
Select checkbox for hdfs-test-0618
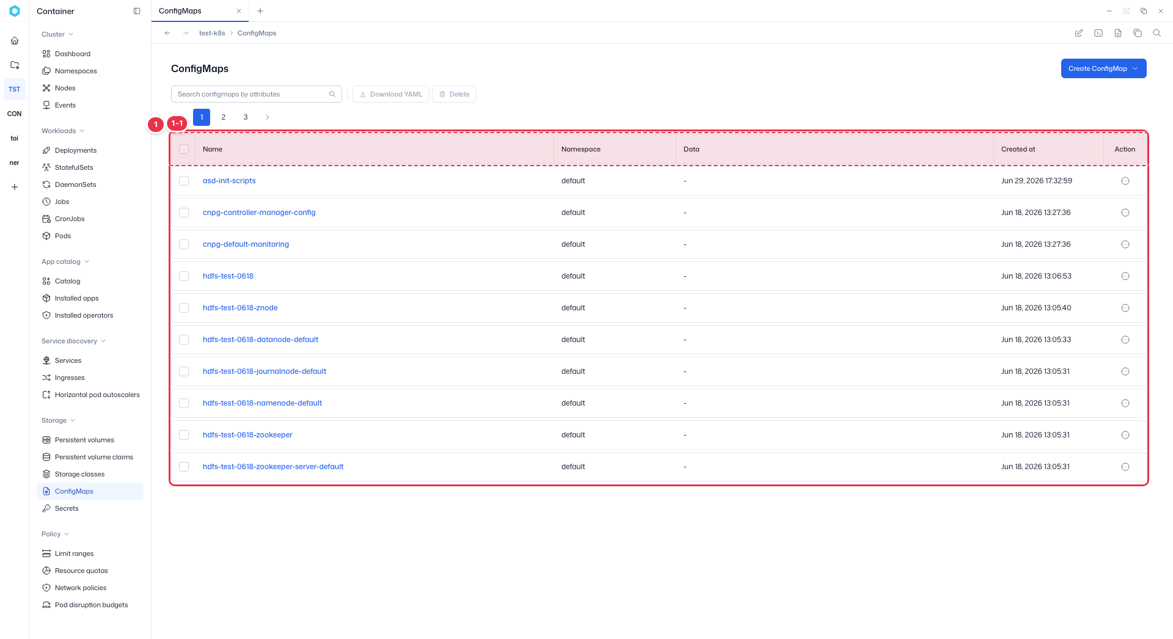pyautogui.click(x=184, y=276)
